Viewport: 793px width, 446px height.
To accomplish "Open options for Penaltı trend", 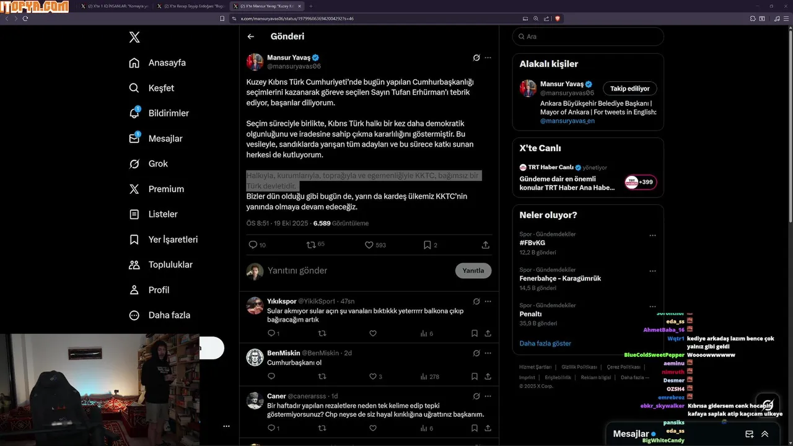I will (652, 306).
